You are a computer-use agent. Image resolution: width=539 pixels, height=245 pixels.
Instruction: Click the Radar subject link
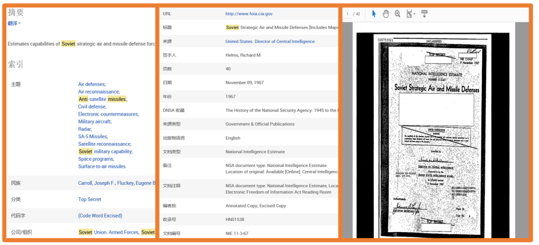pyautogui.click(x=85, y=129)
